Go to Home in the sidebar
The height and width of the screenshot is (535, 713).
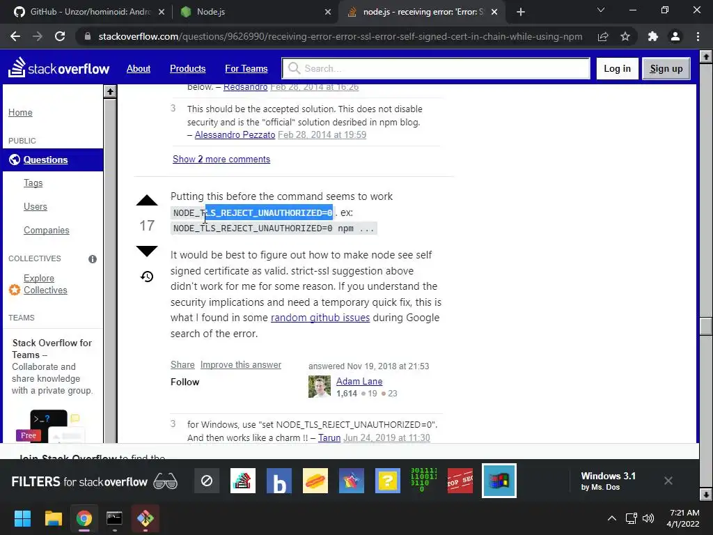[x=20, y=112]
